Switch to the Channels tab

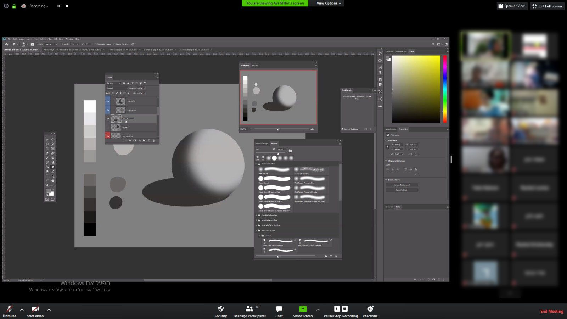(389, 207)
